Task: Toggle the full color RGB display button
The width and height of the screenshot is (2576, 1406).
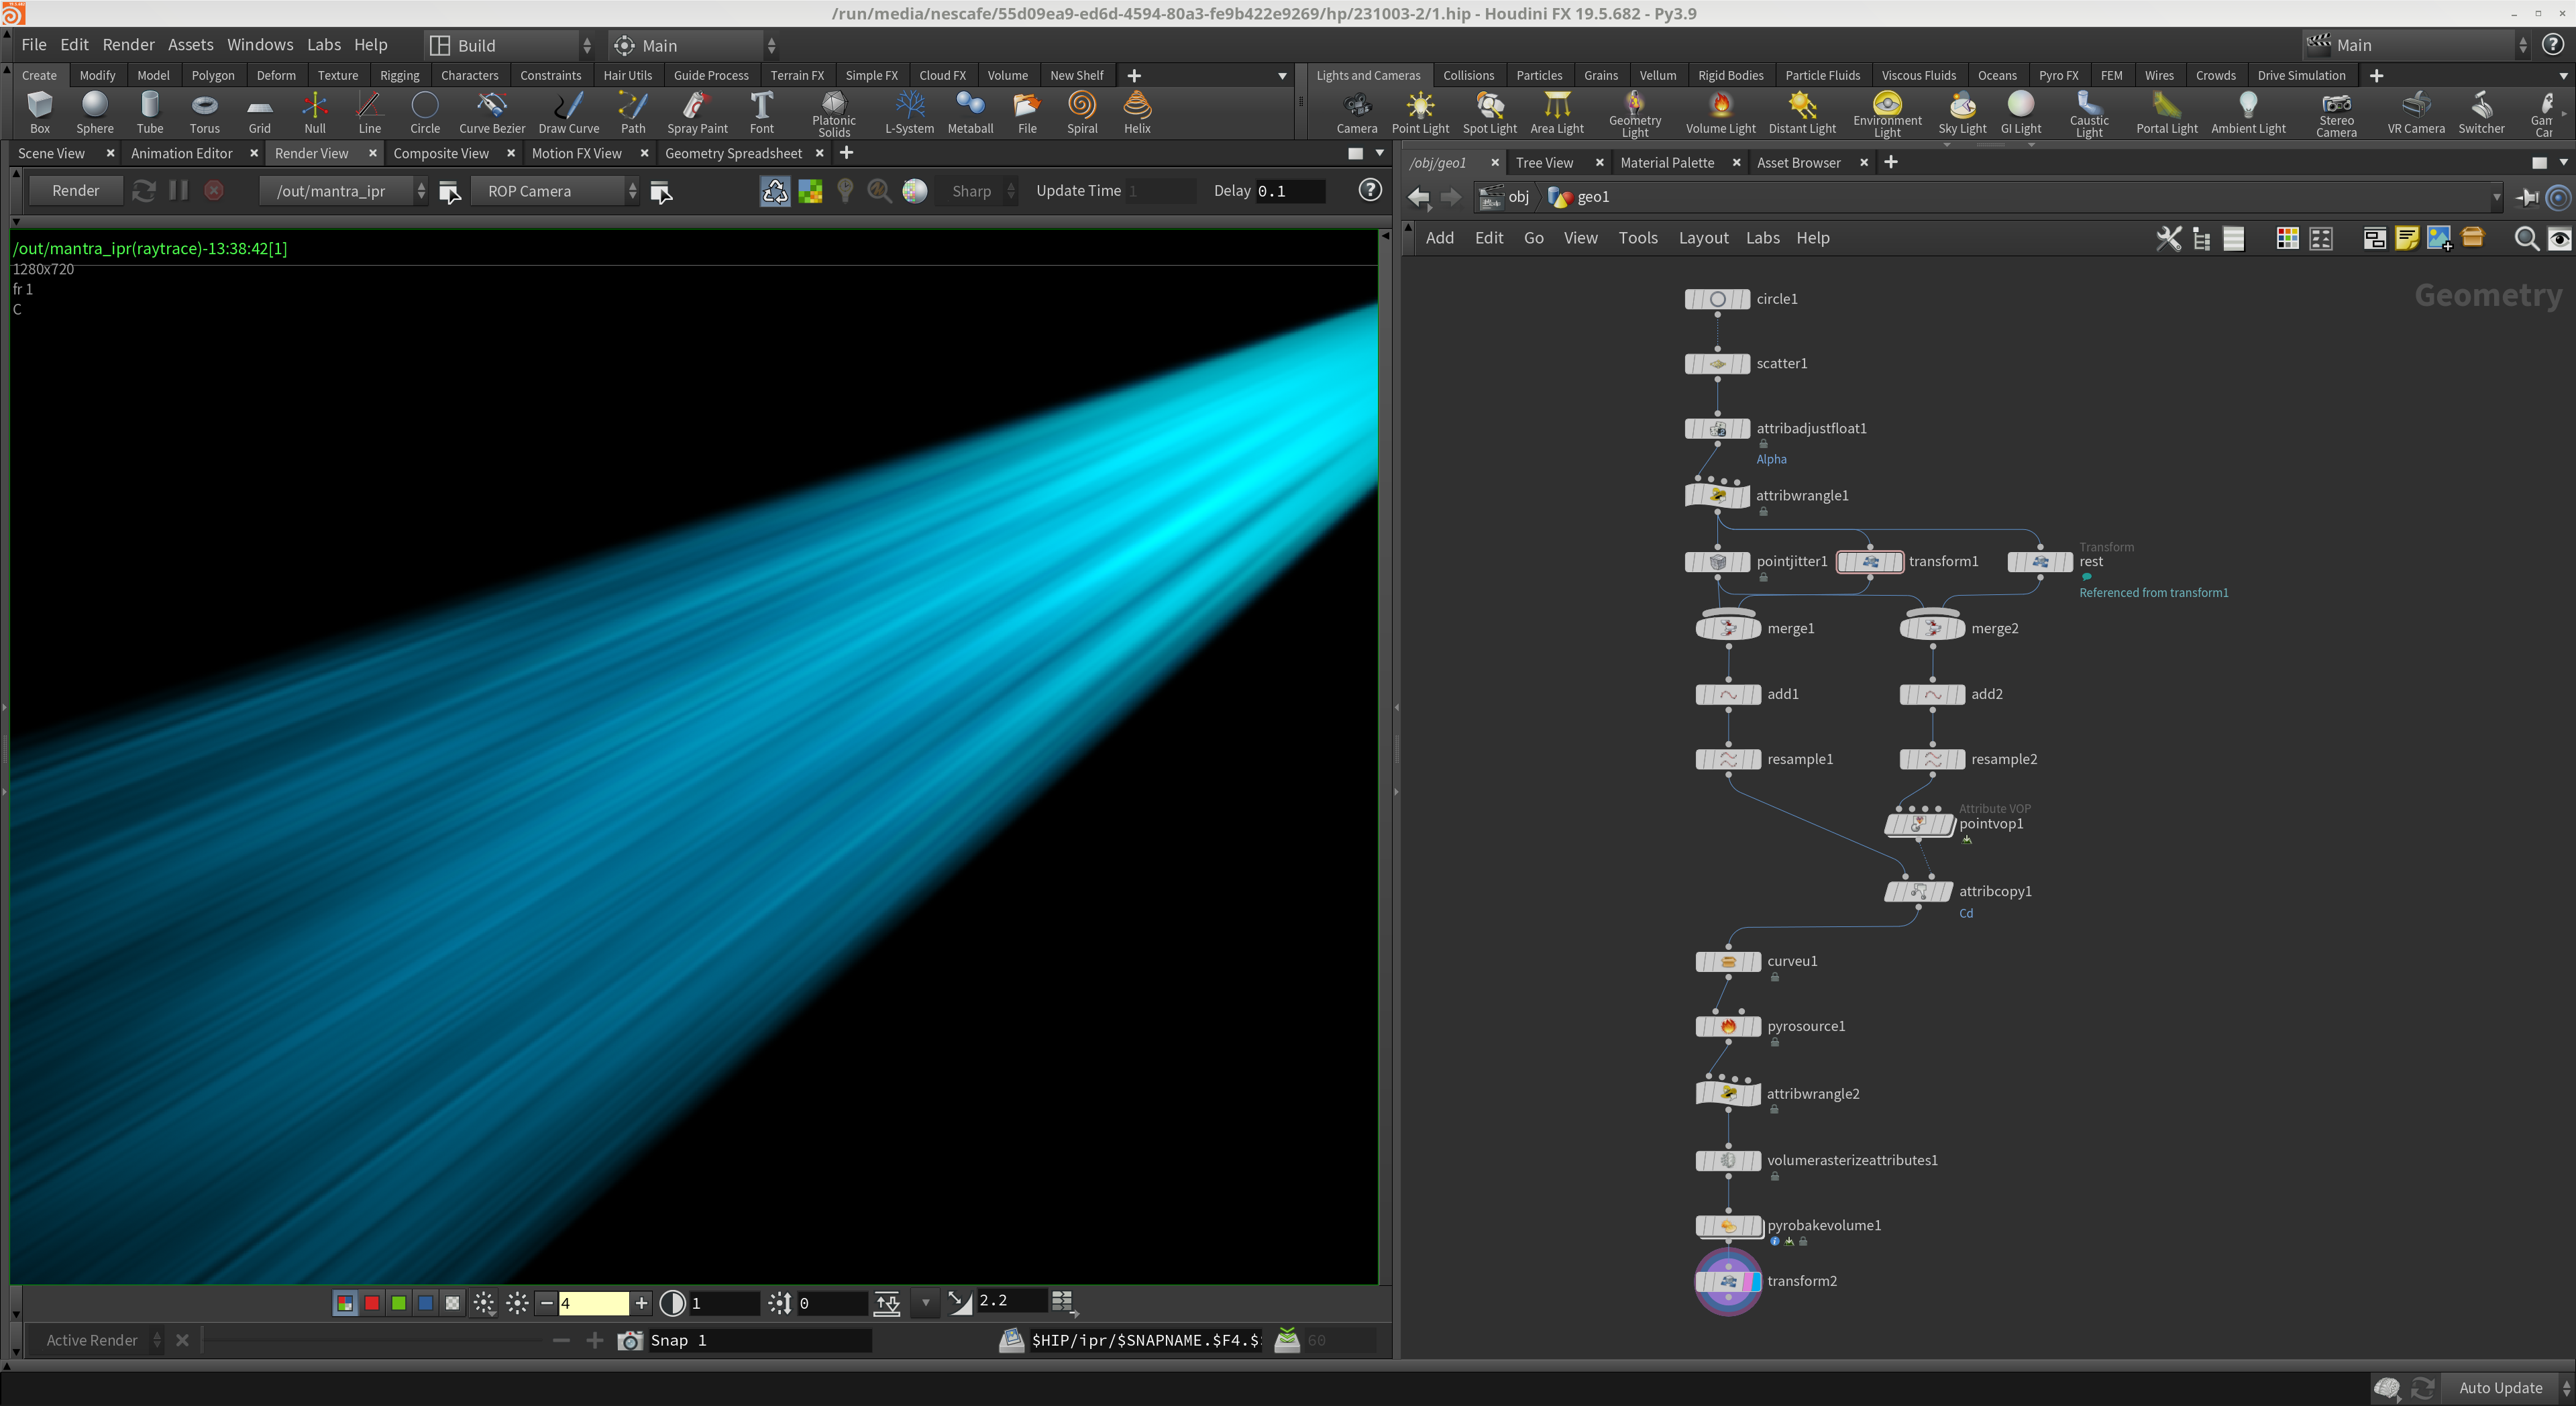Action: [345, 1303]
